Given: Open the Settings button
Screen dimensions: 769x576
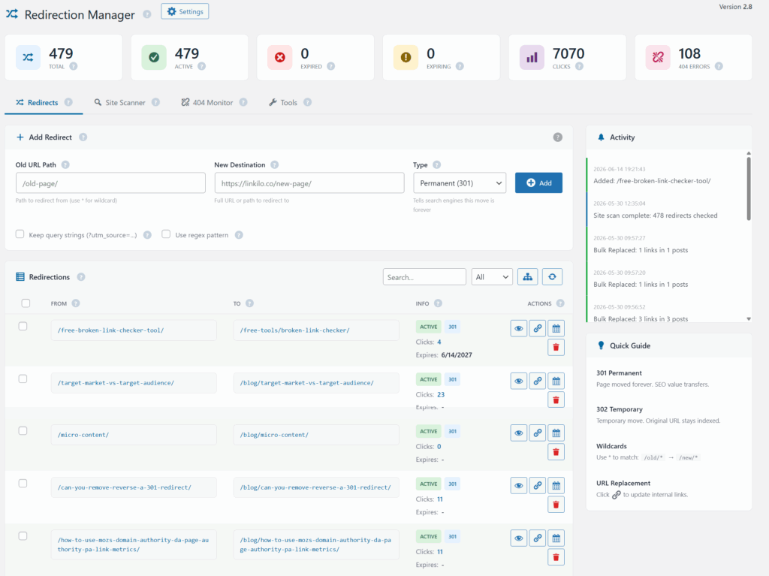Looking at the screenshot, I should (185, 11).
